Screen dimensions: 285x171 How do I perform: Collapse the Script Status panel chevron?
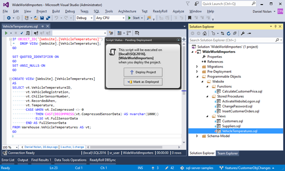(178, 40)
